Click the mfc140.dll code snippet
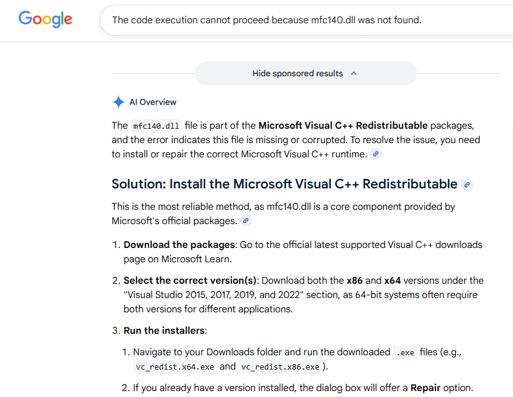513x397 pixels. point(156,126)
